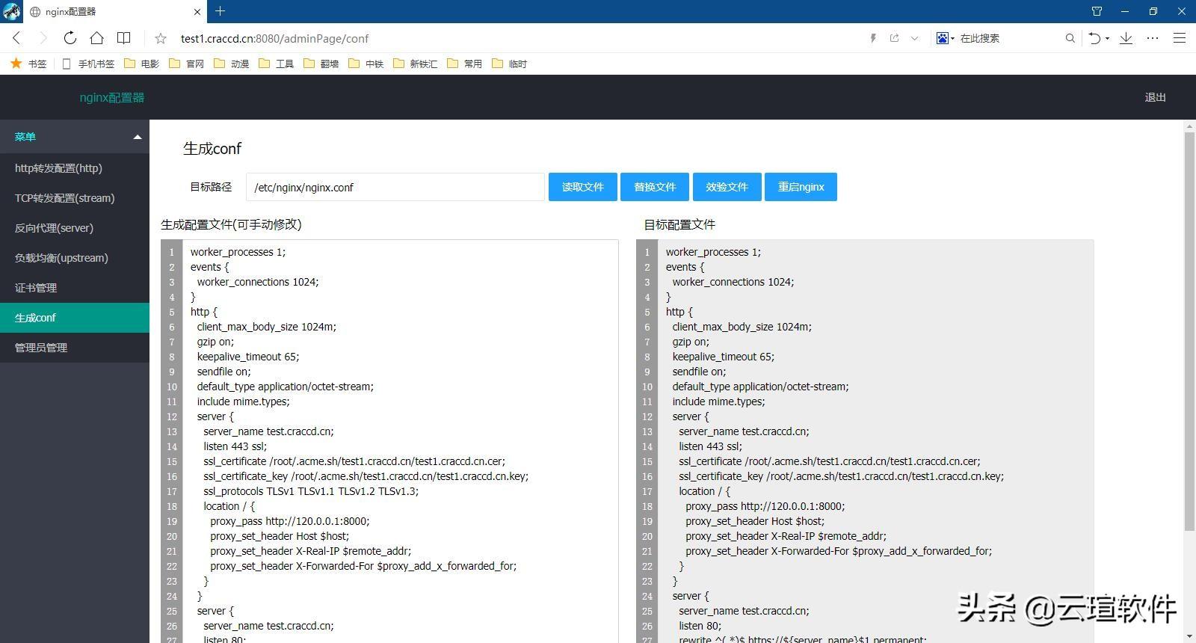Click the page vertical scrollbar thumb

coord(1189,333)
